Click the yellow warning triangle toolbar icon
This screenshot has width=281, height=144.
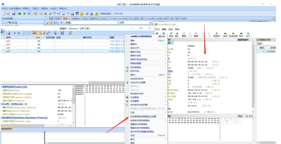click(97, 14)
